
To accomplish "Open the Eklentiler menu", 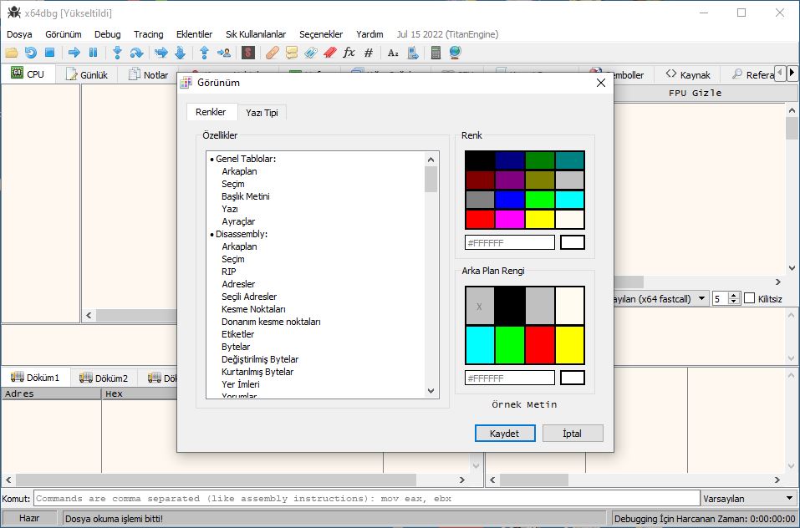I will point(195,34).
